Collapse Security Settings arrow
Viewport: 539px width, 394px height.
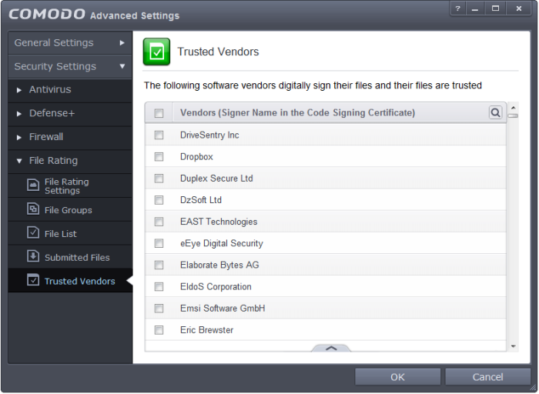point(122,66)
